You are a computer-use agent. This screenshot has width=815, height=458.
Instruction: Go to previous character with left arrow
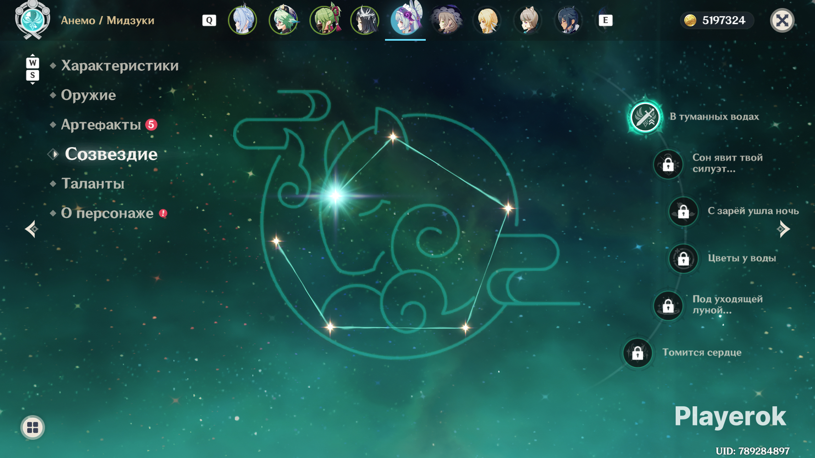point(31,229)
